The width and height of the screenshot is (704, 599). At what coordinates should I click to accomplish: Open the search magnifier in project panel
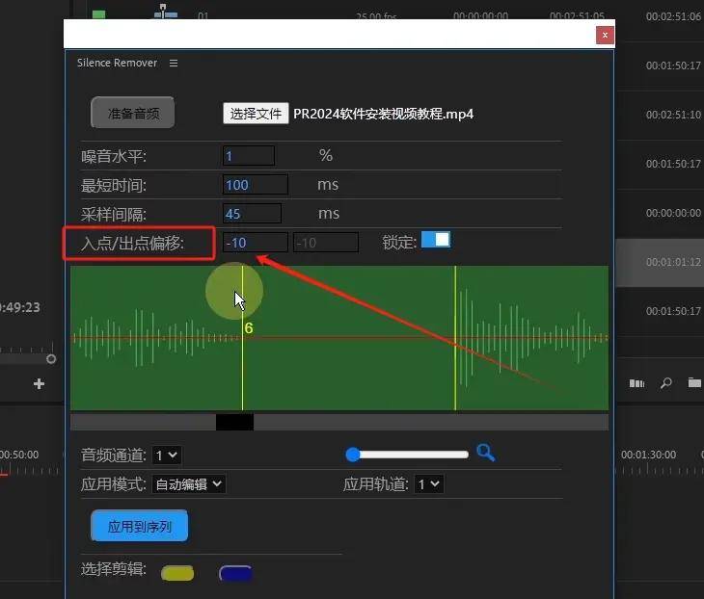(x=665, y=383)
